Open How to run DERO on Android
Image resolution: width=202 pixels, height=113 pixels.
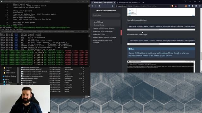tap(103, 31)
